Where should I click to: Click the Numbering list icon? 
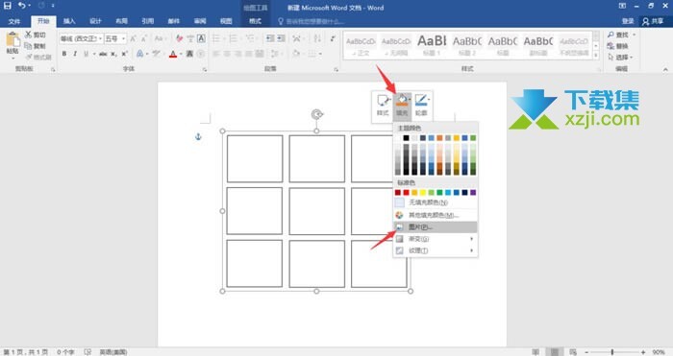pyautogui.click(x=233, y=38)
